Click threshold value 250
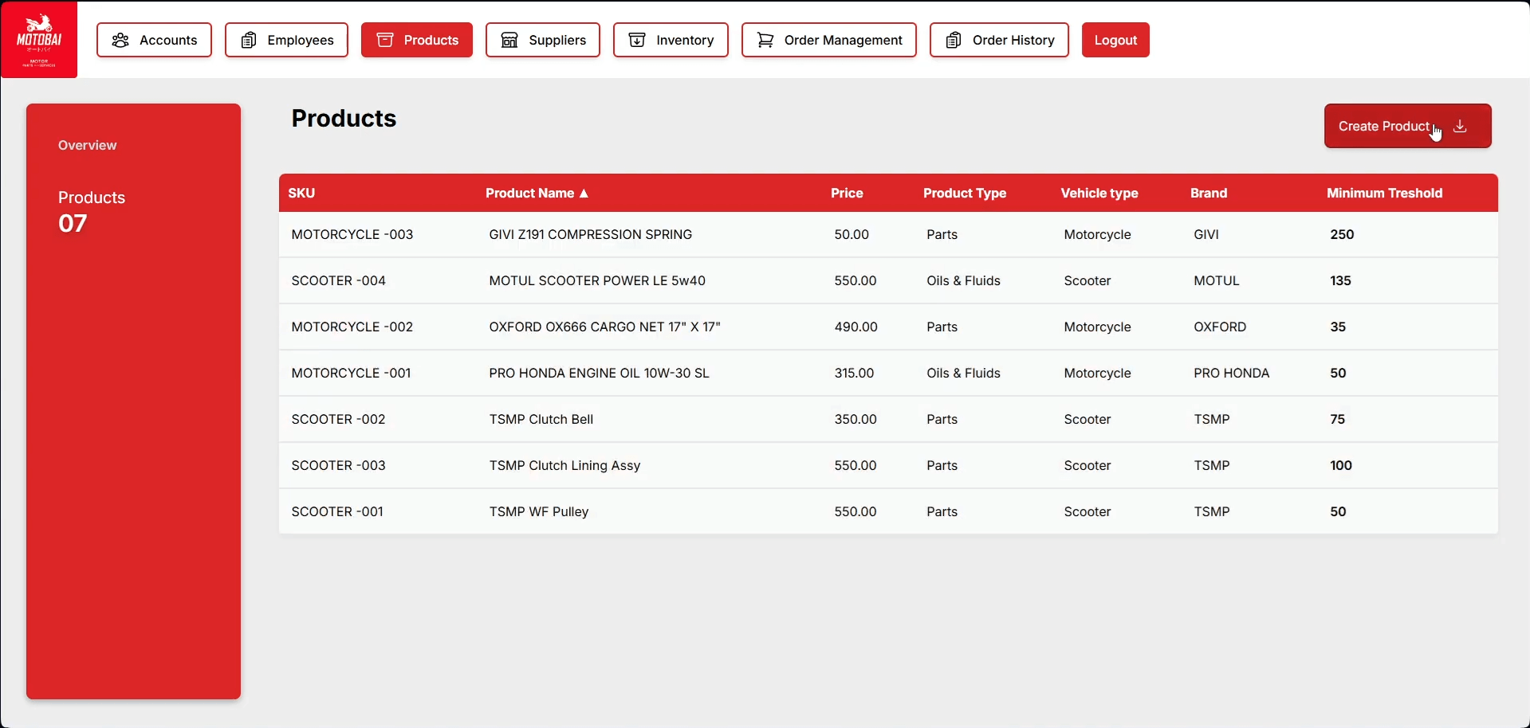The image size is (1530, 728). (1342, 234)
